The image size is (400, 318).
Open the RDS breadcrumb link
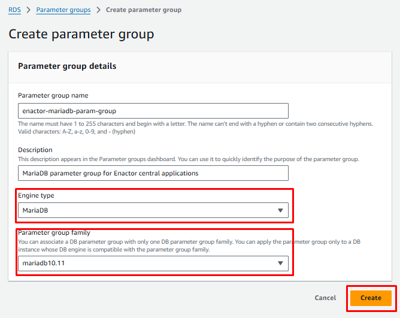coord(14,10)
